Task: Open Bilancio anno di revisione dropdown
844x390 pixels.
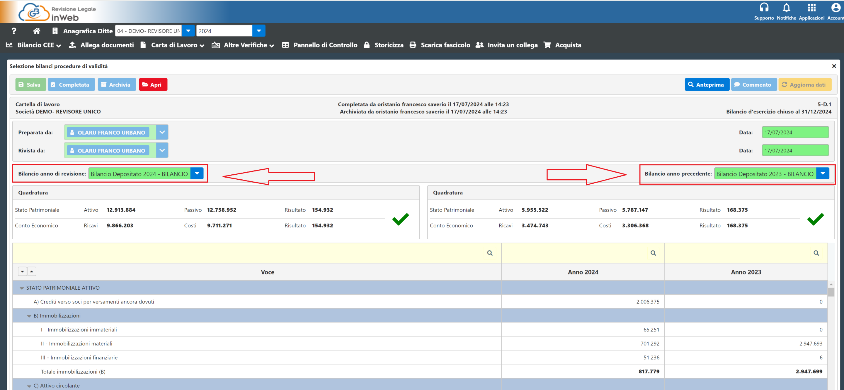Action: point(197,174)
